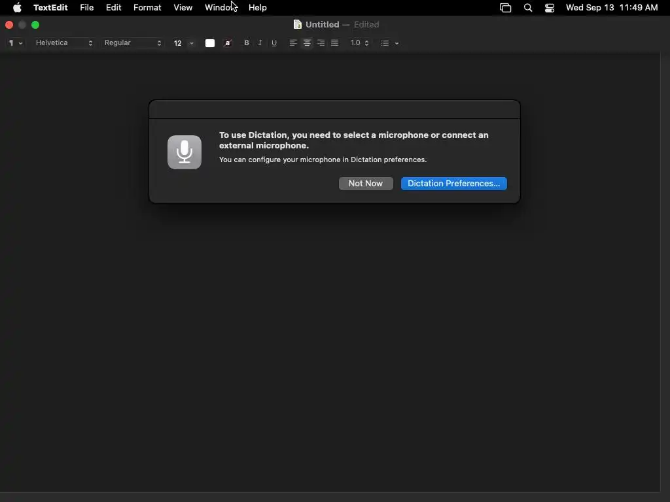Open the Window menu

click(x=220, y=8)
